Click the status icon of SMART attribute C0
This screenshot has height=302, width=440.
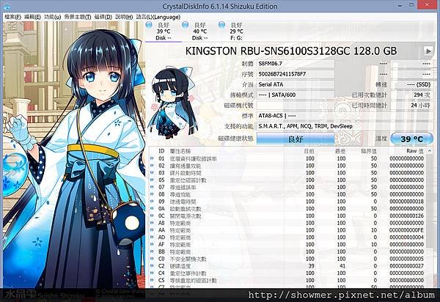tap(152, 259)
